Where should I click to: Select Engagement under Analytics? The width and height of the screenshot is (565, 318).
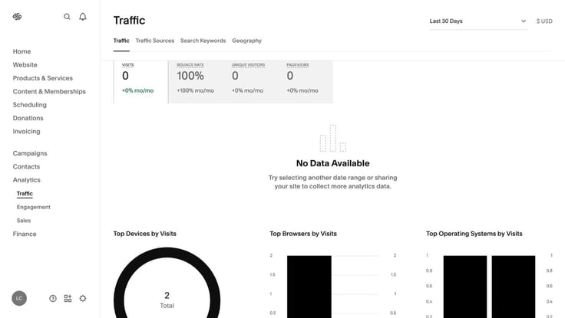tap(34, 207)
